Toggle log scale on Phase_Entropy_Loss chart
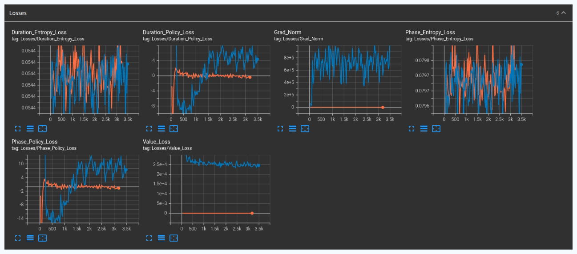 tap(424, 129)
